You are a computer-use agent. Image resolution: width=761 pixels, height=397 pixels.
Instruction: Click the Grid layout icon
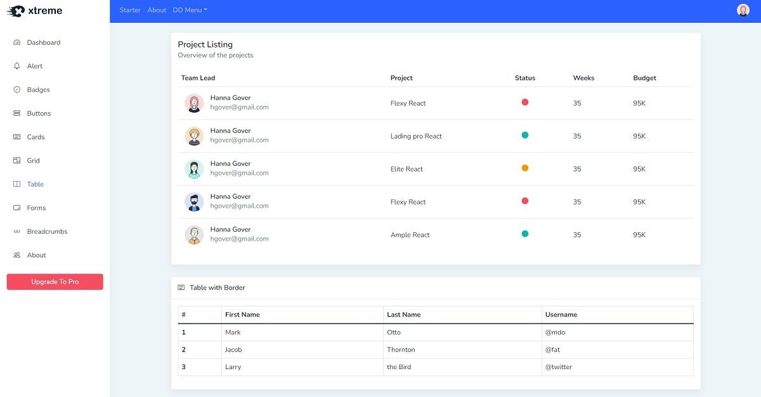coord(16,160)
